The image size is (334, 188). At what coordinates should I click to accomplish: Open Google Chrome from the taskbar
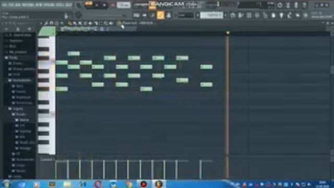click(x=128, y=184)
